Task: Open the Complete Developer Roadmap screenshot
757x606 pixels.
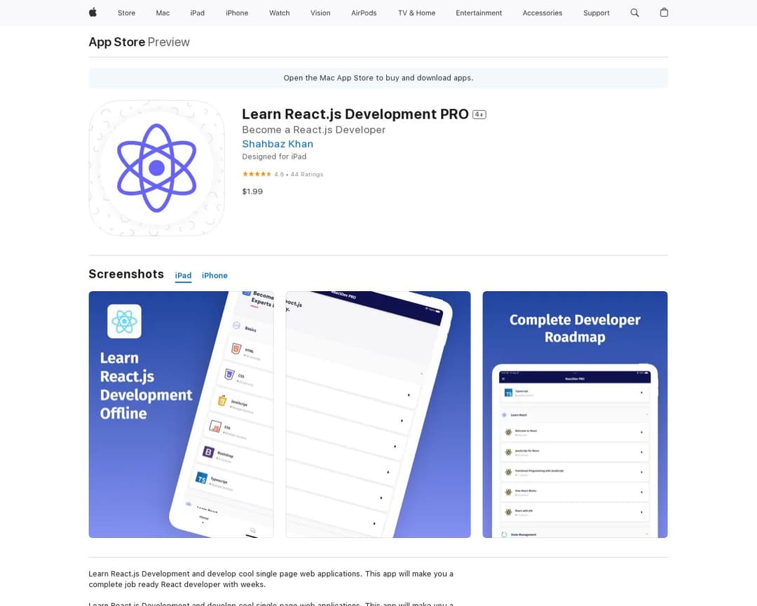Action: [x=575, y=414]
